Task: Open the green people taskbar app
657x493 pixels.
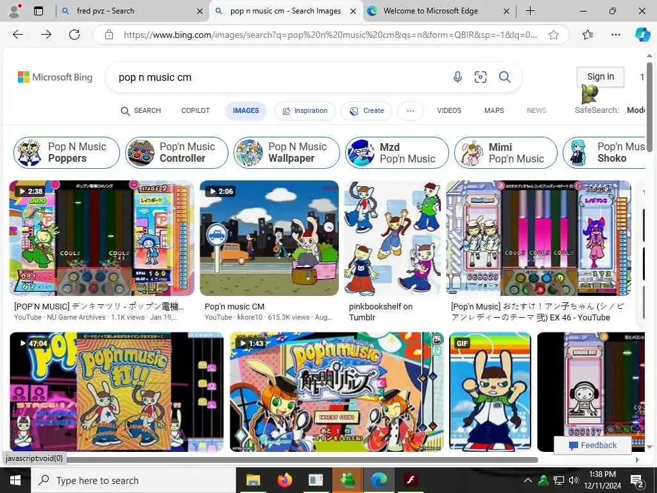Action: [347, 480]
